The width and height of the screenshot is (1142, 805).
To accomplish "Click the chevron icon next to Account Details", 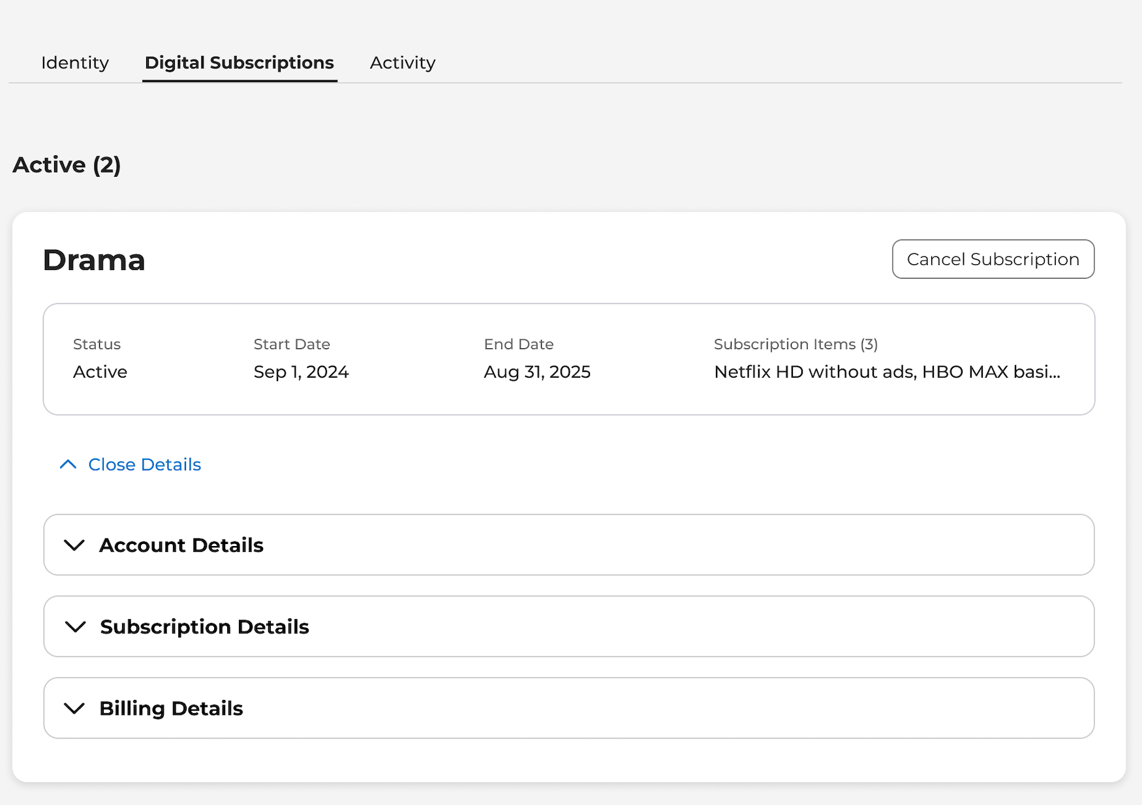I will [x=74, y=545].
